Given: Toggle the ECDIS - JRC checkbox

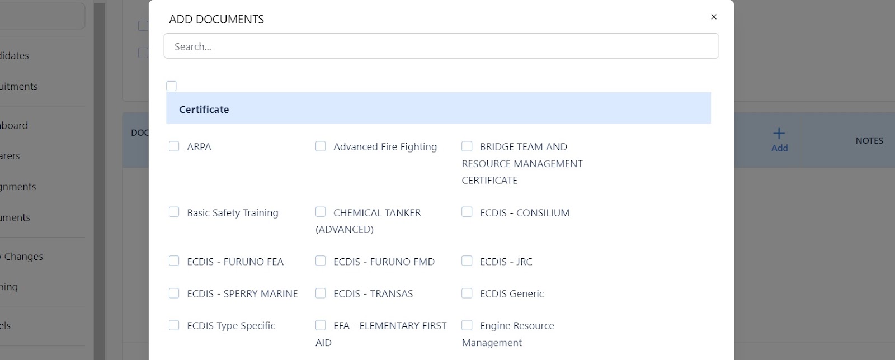Looking at the screenshot, I should pyautogui.click(x=467, y=261).
